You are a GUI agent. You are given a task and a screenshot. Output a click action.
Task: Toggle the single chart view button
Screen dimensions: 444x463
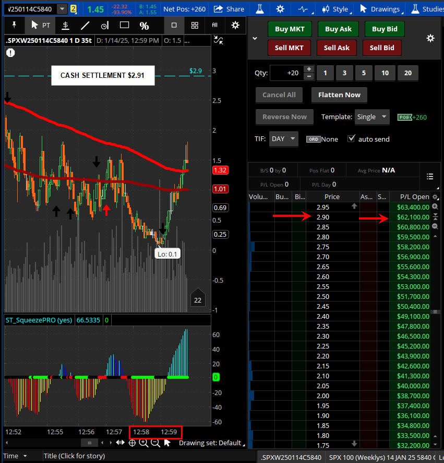[174, 25]
